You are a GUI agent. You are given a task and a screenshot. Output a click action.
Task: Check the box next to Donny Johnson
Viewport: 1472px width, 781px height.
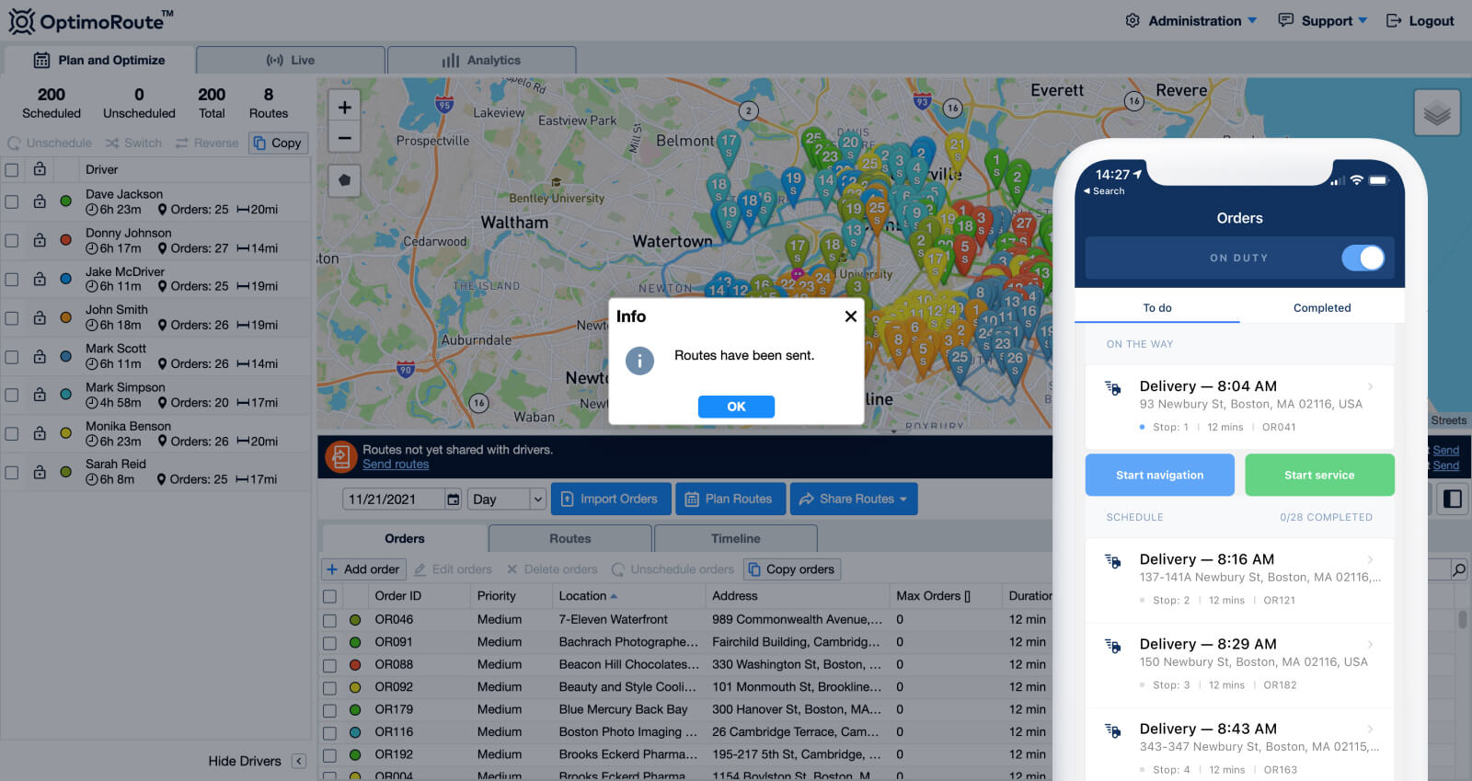pos(12,240)
